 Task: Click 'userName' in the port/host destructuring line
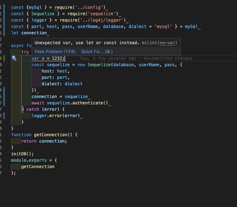pyautogui.click(x=88, y=27)
